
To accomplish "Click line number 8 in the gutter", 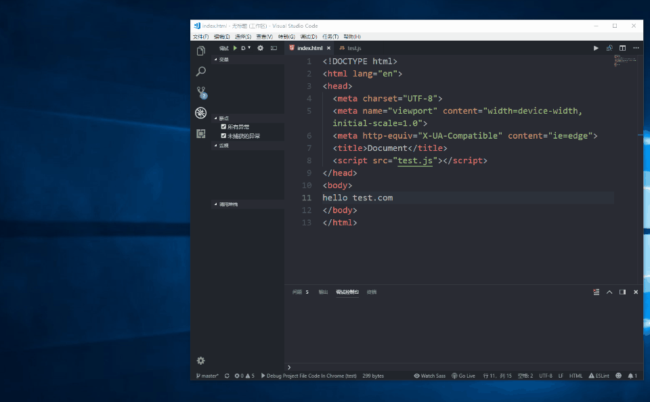I will (309, 160).
